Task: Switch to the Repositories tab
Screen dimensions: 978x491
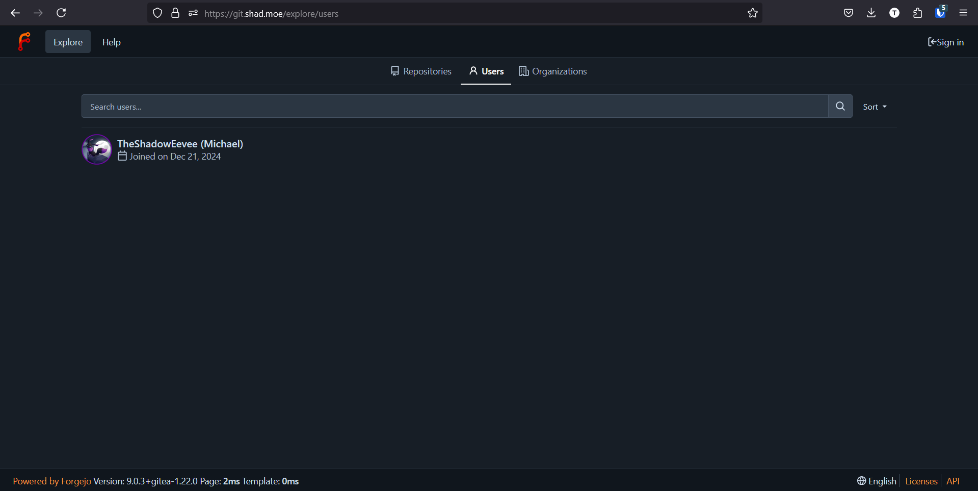Action: (421, 71)
